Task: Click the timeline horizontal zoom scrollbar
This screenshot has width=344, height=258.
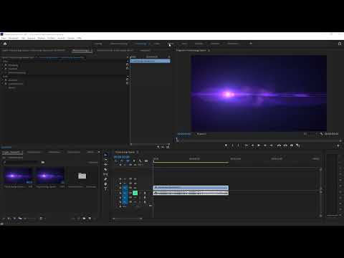Action: point(128,219)
